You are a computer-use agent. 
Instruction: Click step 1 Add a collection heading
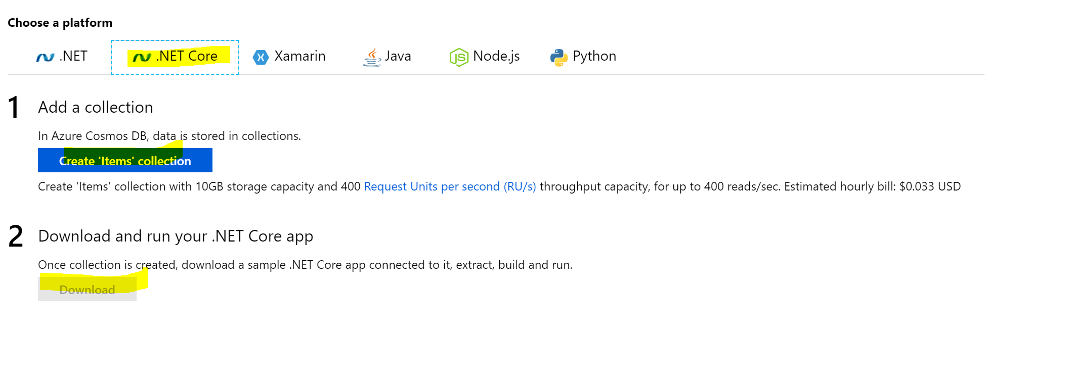pyautogui.click(x=96, y=107)
